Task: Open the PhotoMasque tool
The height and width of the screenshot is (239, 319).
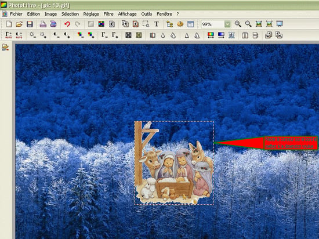Action: click(x=231, y=35)
